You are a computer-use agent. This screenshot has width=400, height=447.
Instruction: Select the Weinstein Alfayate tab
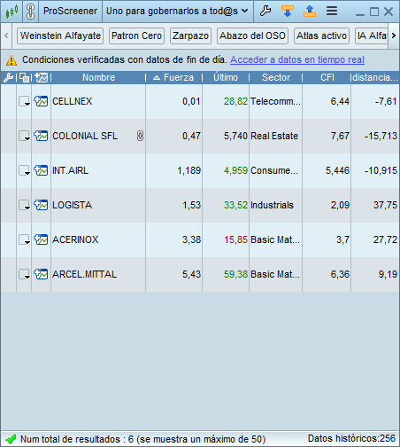click(60, 35)
